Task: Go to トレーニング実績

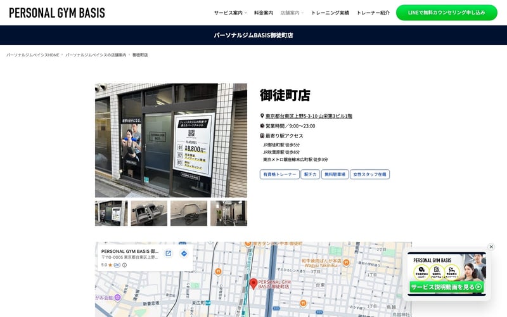Action: [x=330, y=13]
